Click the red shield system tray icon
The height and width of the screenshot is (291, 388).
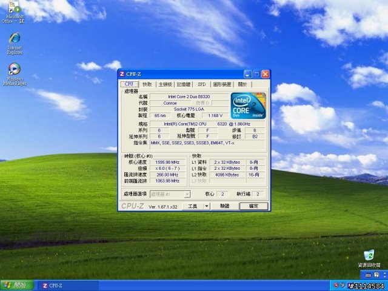coord(336,286)
